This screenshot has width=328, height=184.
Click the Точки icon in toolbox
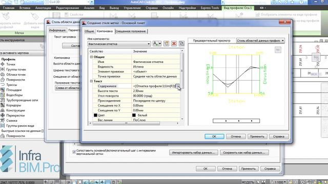[x=3, y=64]
